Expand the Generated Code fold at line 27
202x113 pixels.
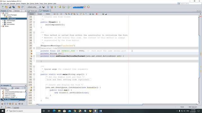34,48
